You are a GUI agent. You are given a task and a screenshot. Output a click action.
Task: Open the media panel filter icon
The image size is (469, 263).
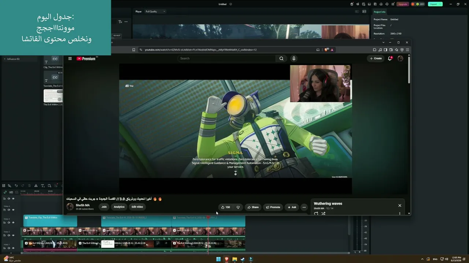[120, 22]
